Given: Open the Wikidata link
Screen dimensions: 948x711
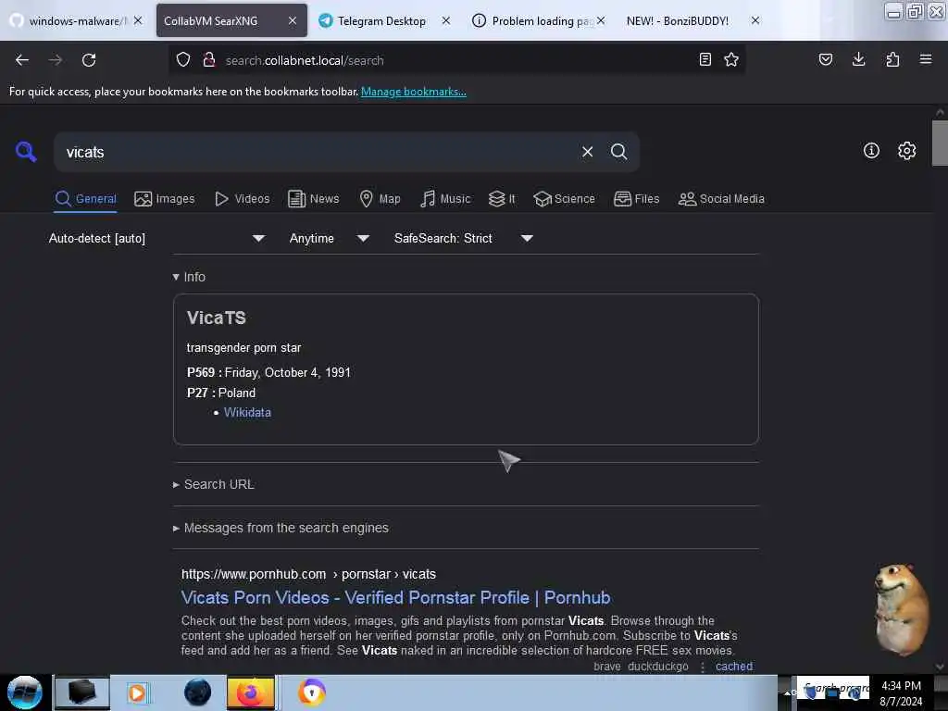Looking at the screenshot, I should (247, 412).
